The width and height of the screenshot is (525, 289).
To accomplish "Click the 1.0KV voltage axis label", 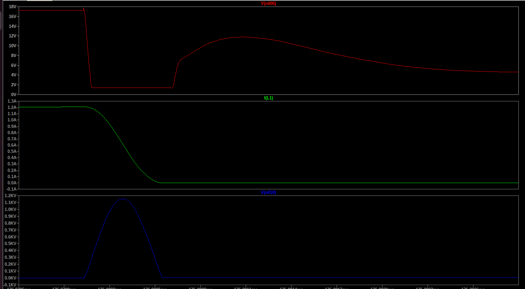I will tap(10, 209).
